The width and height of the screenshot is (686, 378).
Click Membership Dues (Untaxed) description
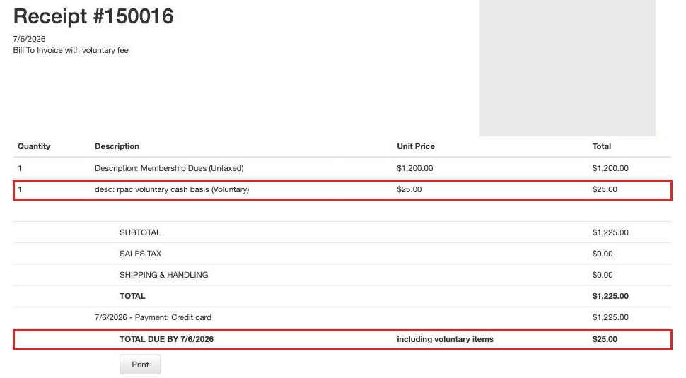[169, 168]
